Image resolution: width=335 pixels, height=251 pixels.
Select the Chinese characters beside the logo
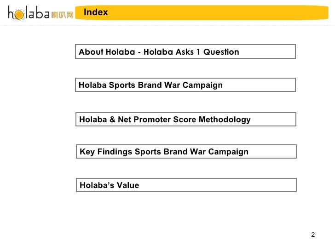point(63,15)
